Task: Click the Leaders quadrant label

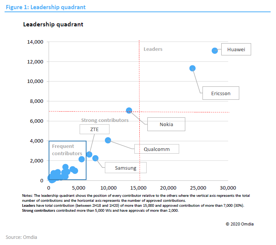Action: (x=153, y=49)
